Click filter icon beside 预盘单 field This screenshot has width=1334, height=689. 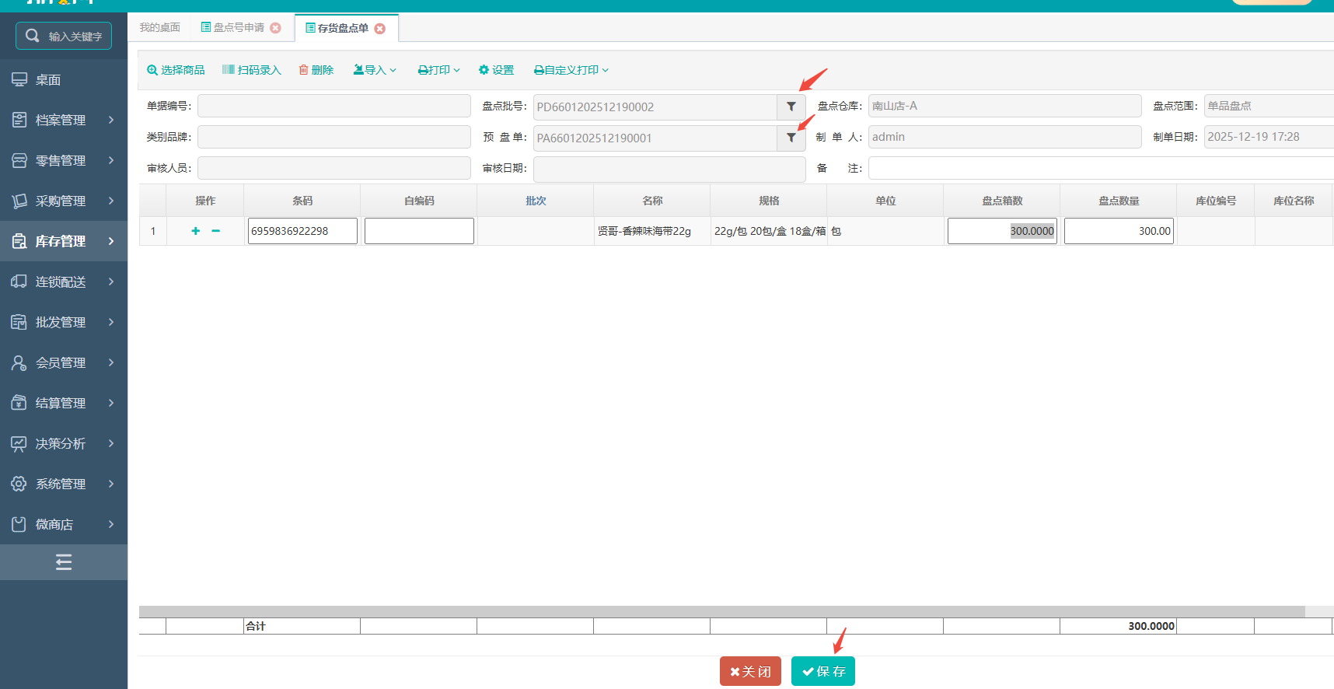[791, 138]
